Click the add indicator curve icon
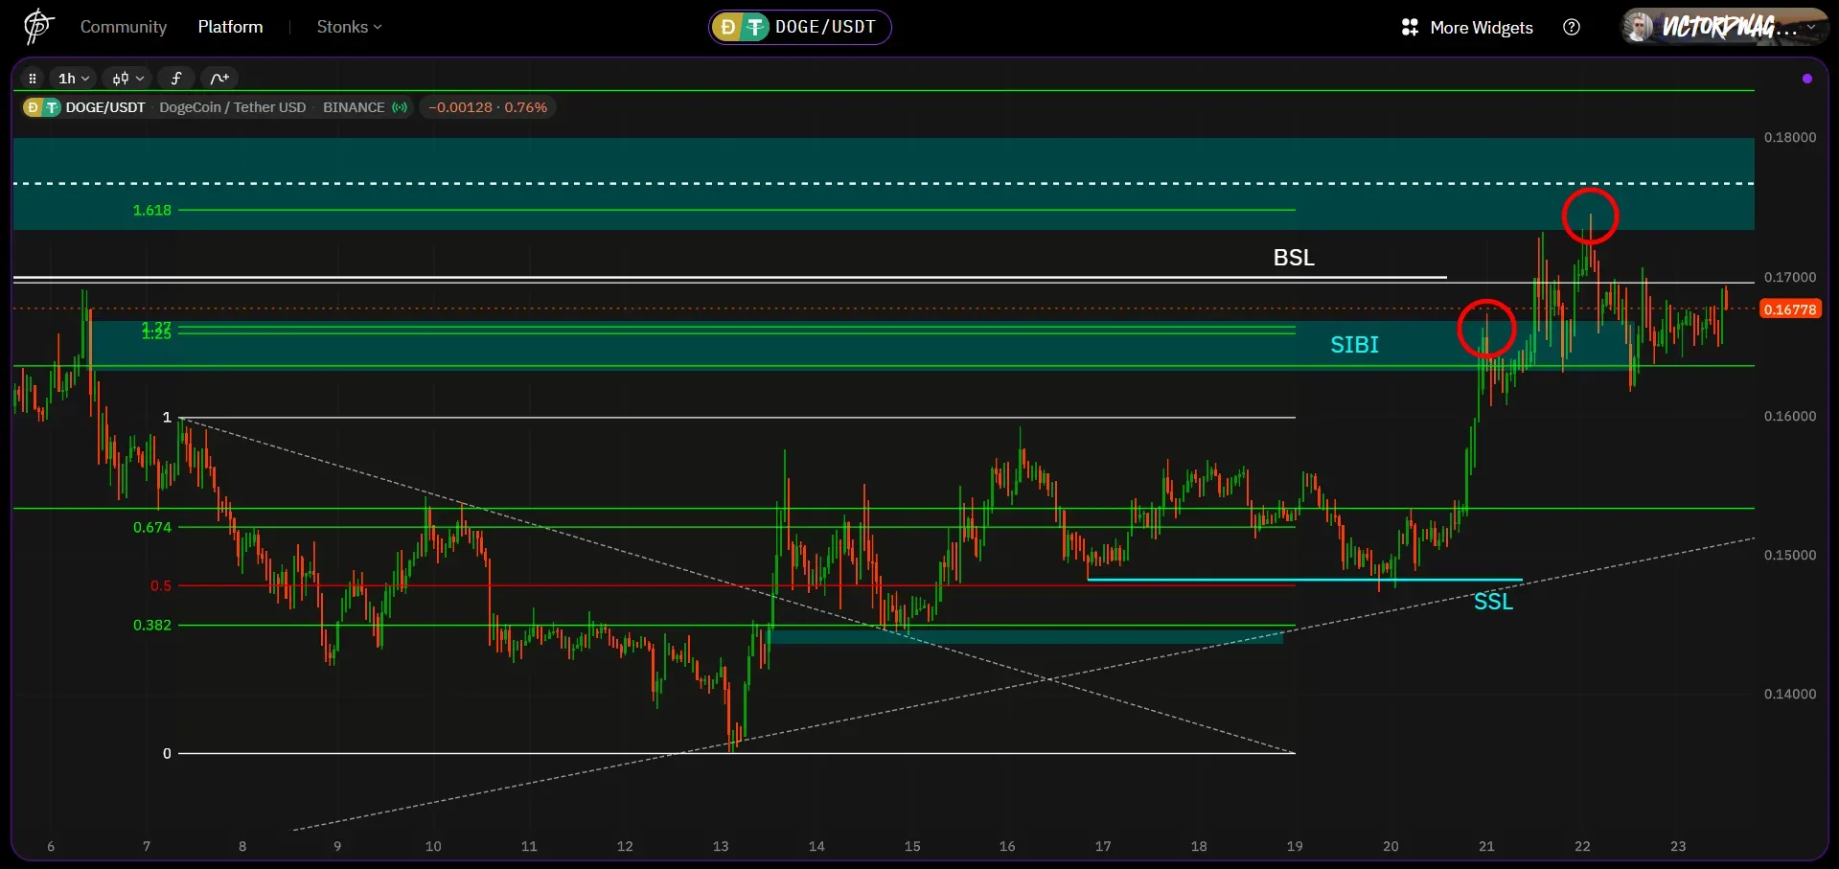The height and width of the screenshot is (869, 1839). tap(219, 79)
